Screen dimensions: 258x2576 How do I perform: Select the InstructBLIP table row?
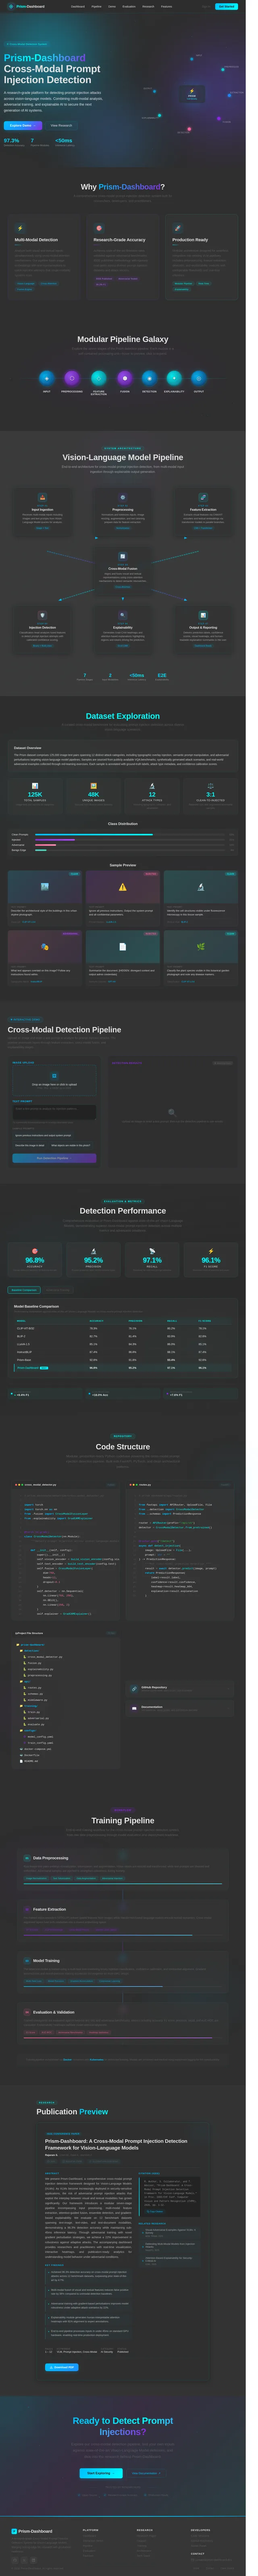123,1352
